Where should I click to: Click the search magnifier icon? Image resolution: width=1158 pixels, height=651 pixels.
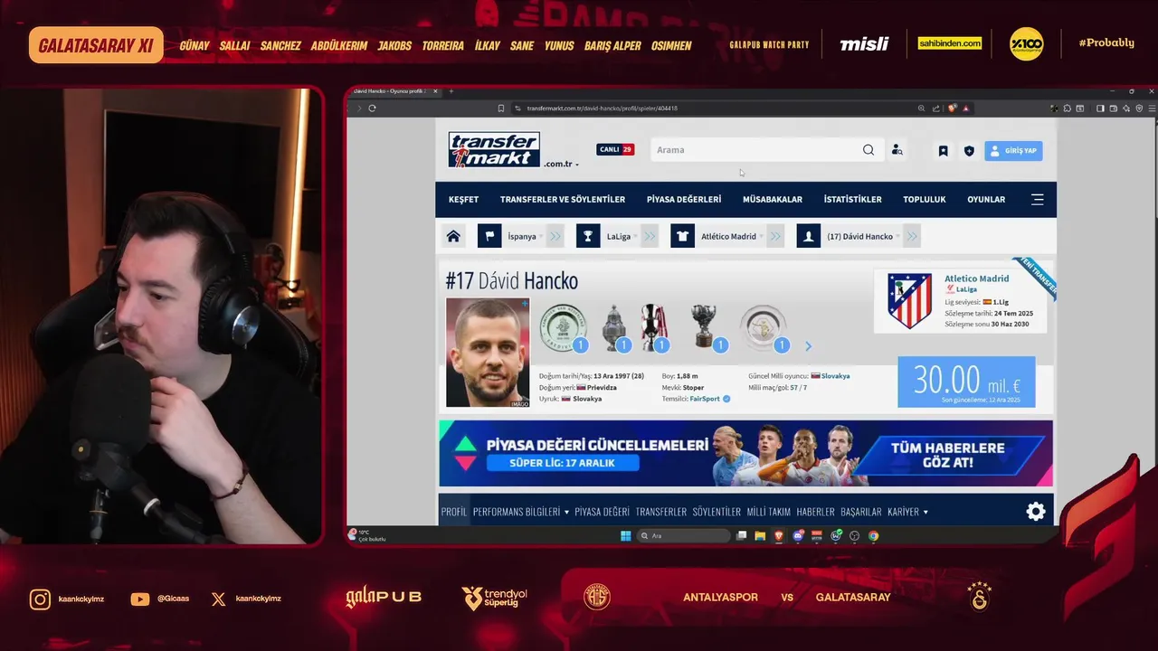click(868, 150)
